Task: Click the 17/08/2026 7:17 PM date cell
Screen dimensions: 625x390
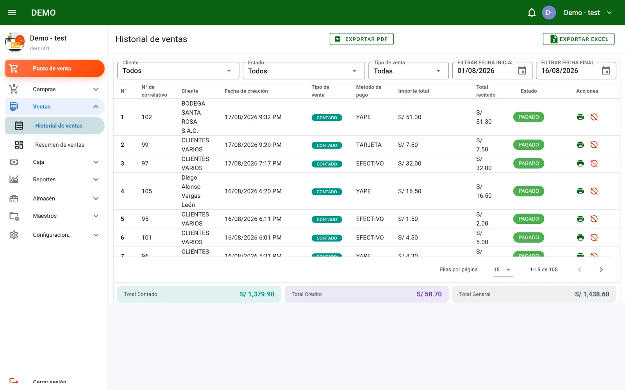Action: [253, 163]
